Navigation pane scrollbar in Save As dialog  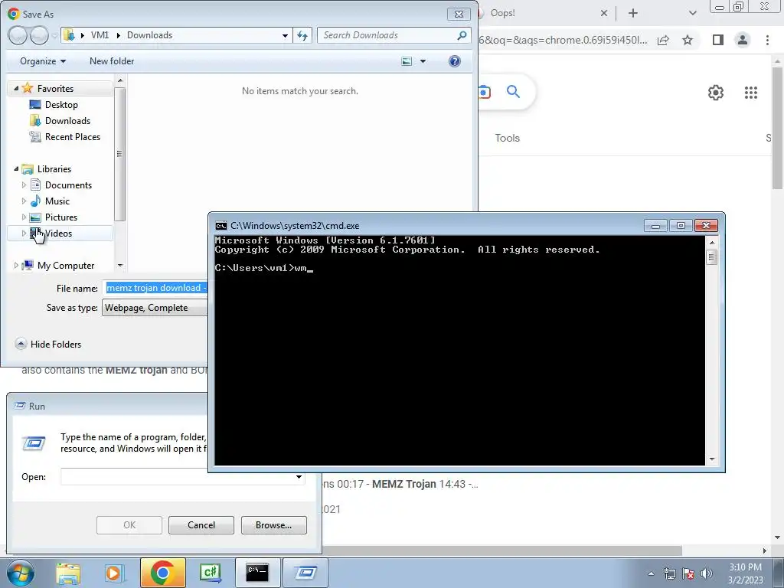[x=119, y=154]
